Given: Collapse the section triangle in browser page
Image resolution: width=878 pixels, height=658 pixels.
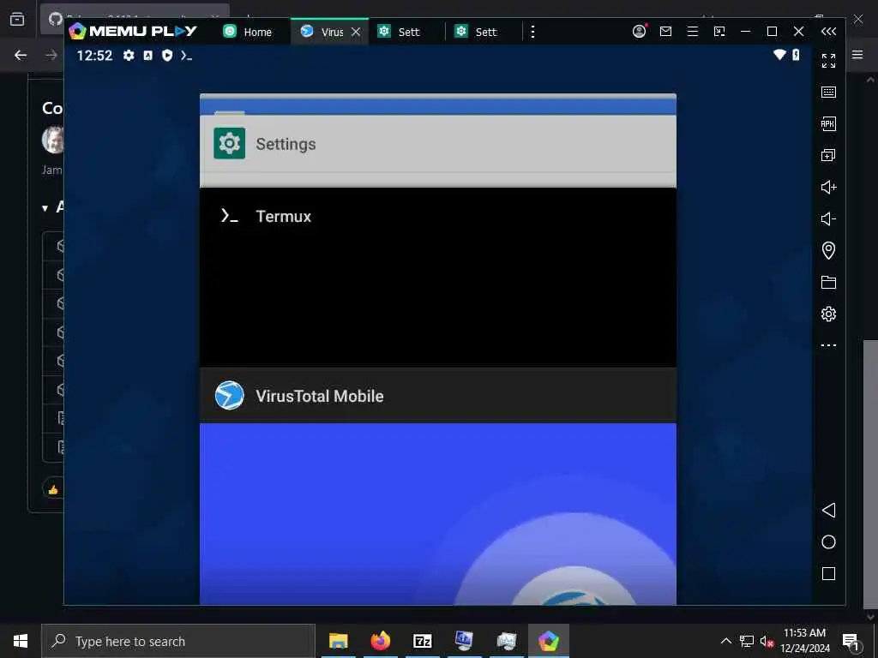Looking at the screenshot, I should [x=45, y=208].
